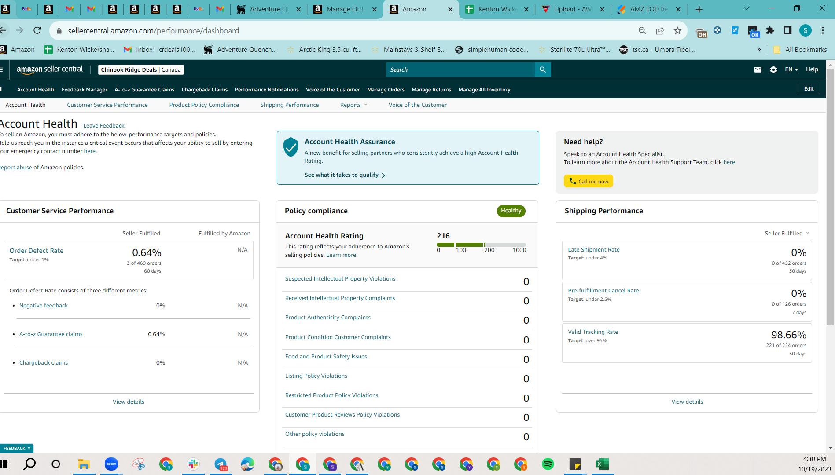835x475 pixels.
Task: Click the Edit navigation button
Action: point(809,89)
